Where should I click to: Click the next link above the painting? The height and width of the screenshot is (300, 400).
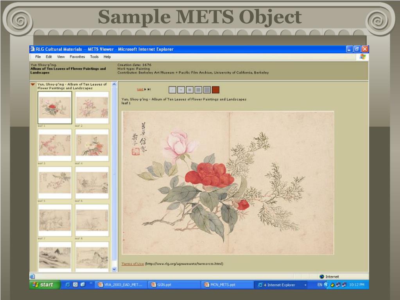click(x=140, y=89)
